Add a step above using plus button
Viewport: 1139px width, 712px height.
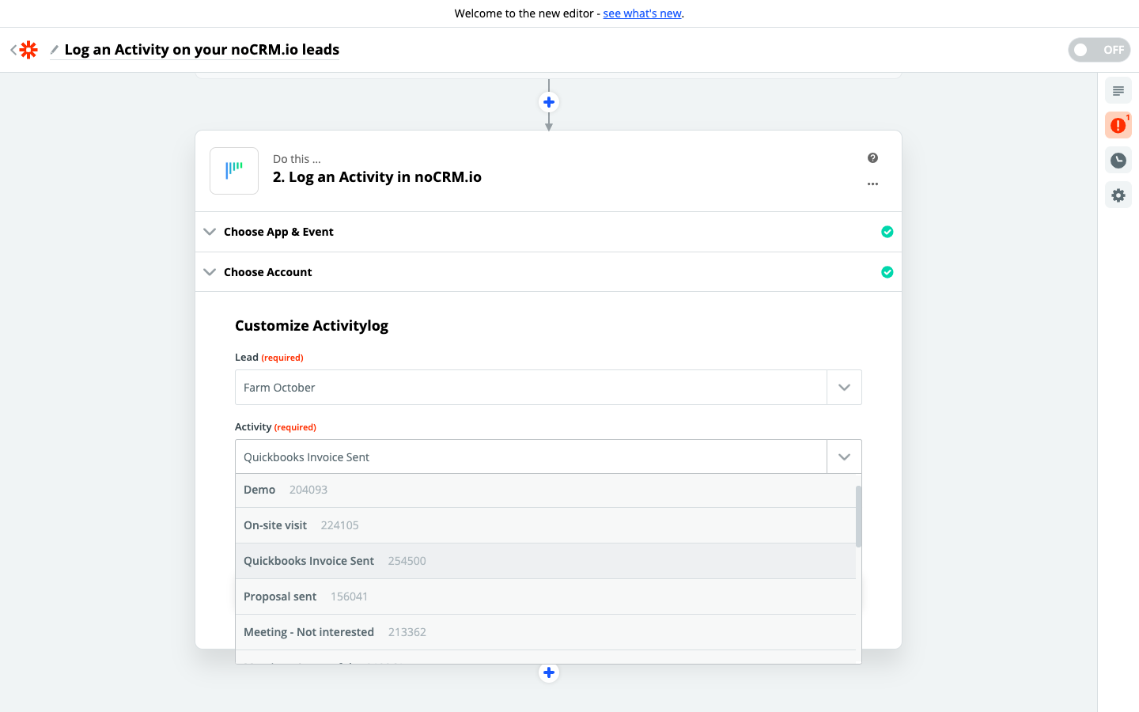(x=549, y=102)
